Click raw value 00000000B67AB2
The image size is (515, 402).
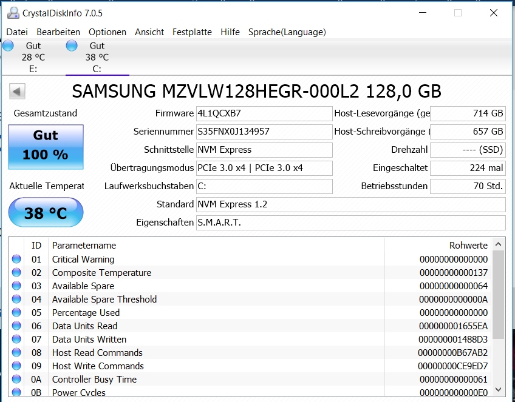pos(453,353)
